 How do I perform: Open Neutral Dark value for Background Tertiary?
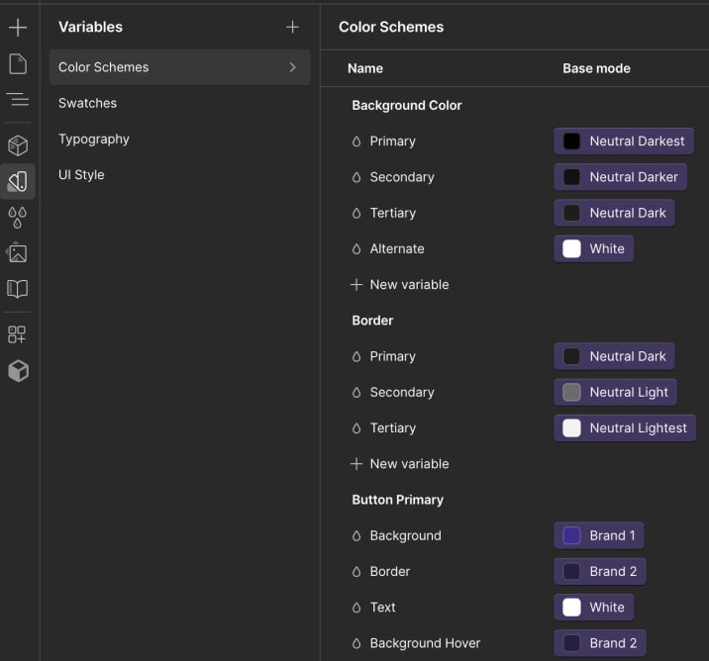[614, 213]
